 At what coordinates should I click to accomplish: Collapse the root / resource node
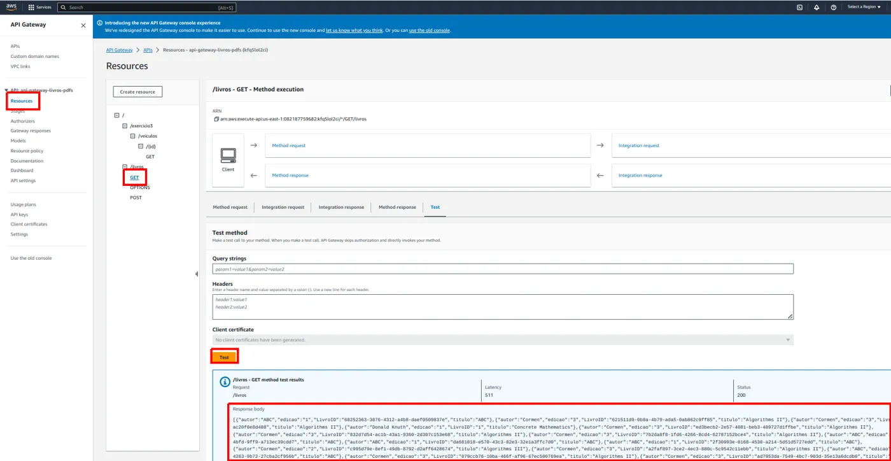117,115
